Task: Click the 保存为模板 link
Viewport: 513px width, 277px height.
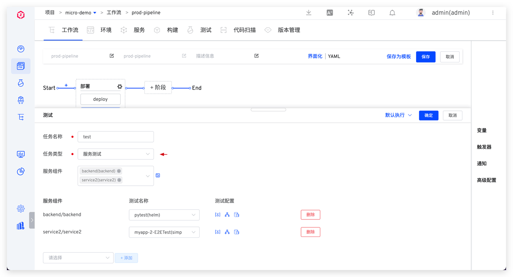Action: coord(399,56)
